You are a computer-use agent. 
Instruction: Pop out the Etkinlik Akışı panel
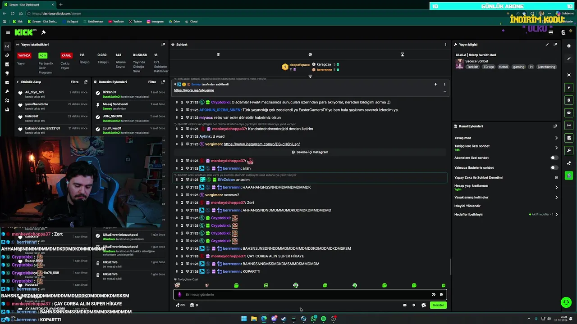(x=86, y=82)
